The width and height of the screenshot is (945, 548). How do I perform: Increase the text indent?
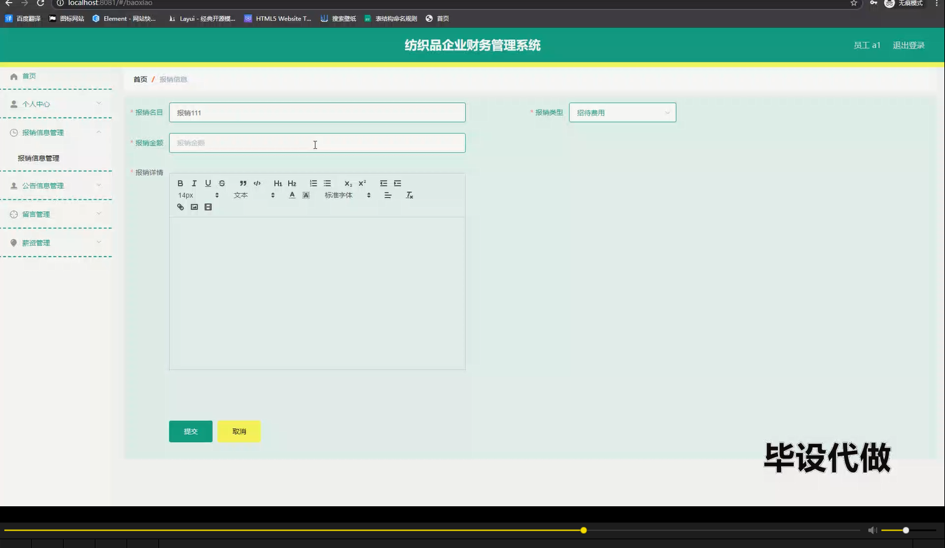pyautogui.click(x=398, y=183)
